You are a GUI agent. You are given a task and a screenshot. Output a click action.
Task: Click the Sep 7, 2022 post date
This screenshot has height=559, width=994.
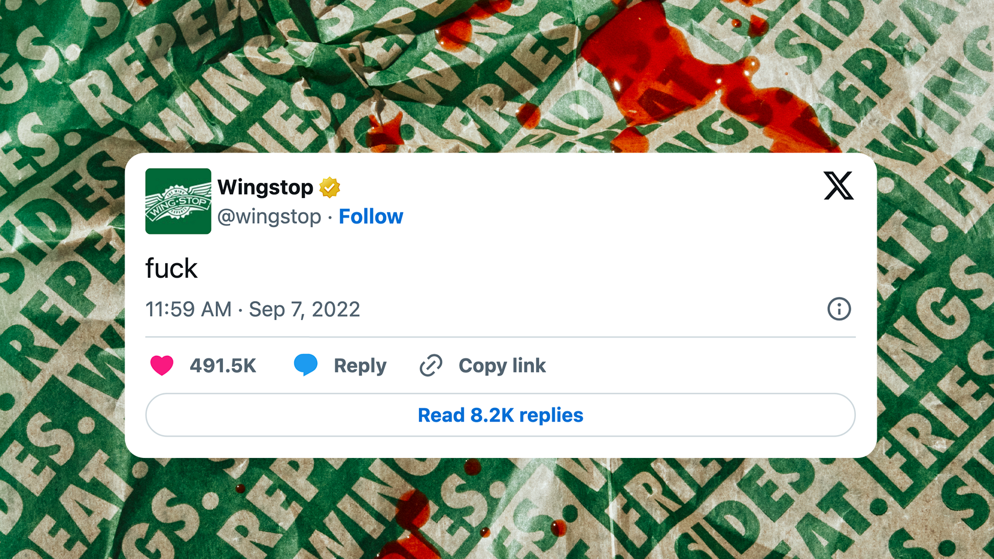point(304,309)
